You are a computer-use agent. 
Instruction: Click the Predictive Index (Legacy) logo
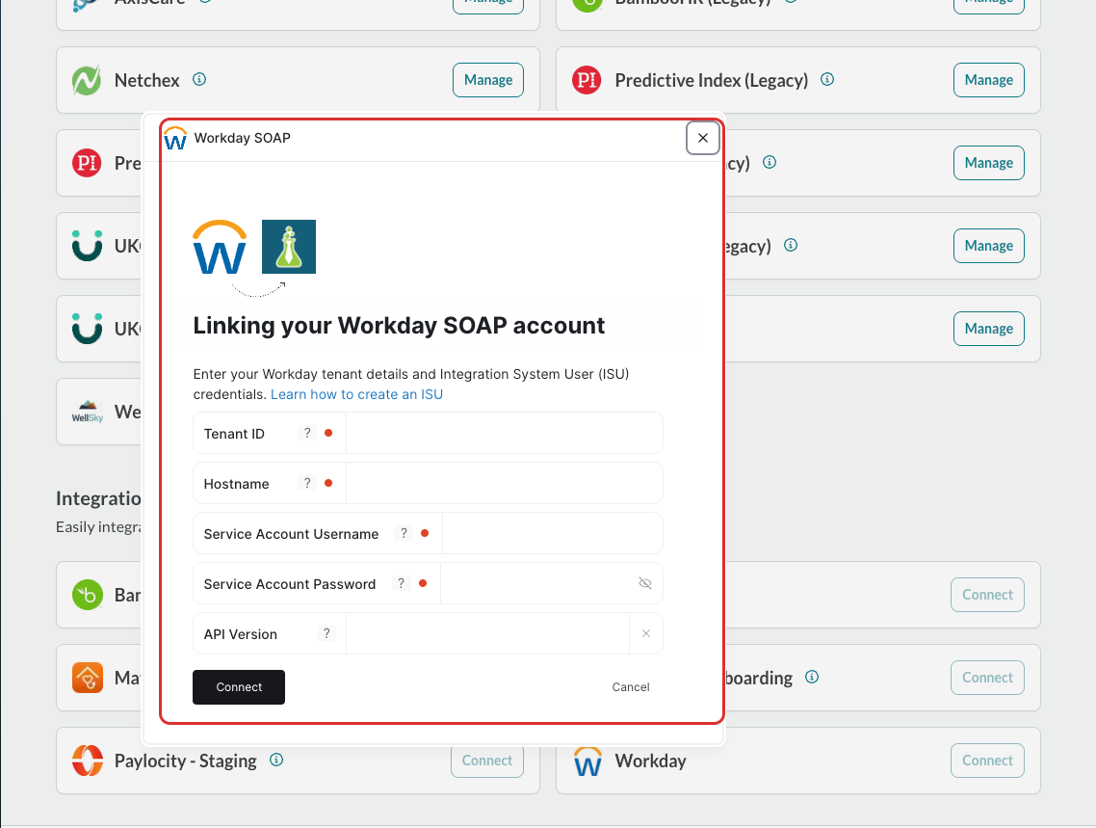coord(587,80)
